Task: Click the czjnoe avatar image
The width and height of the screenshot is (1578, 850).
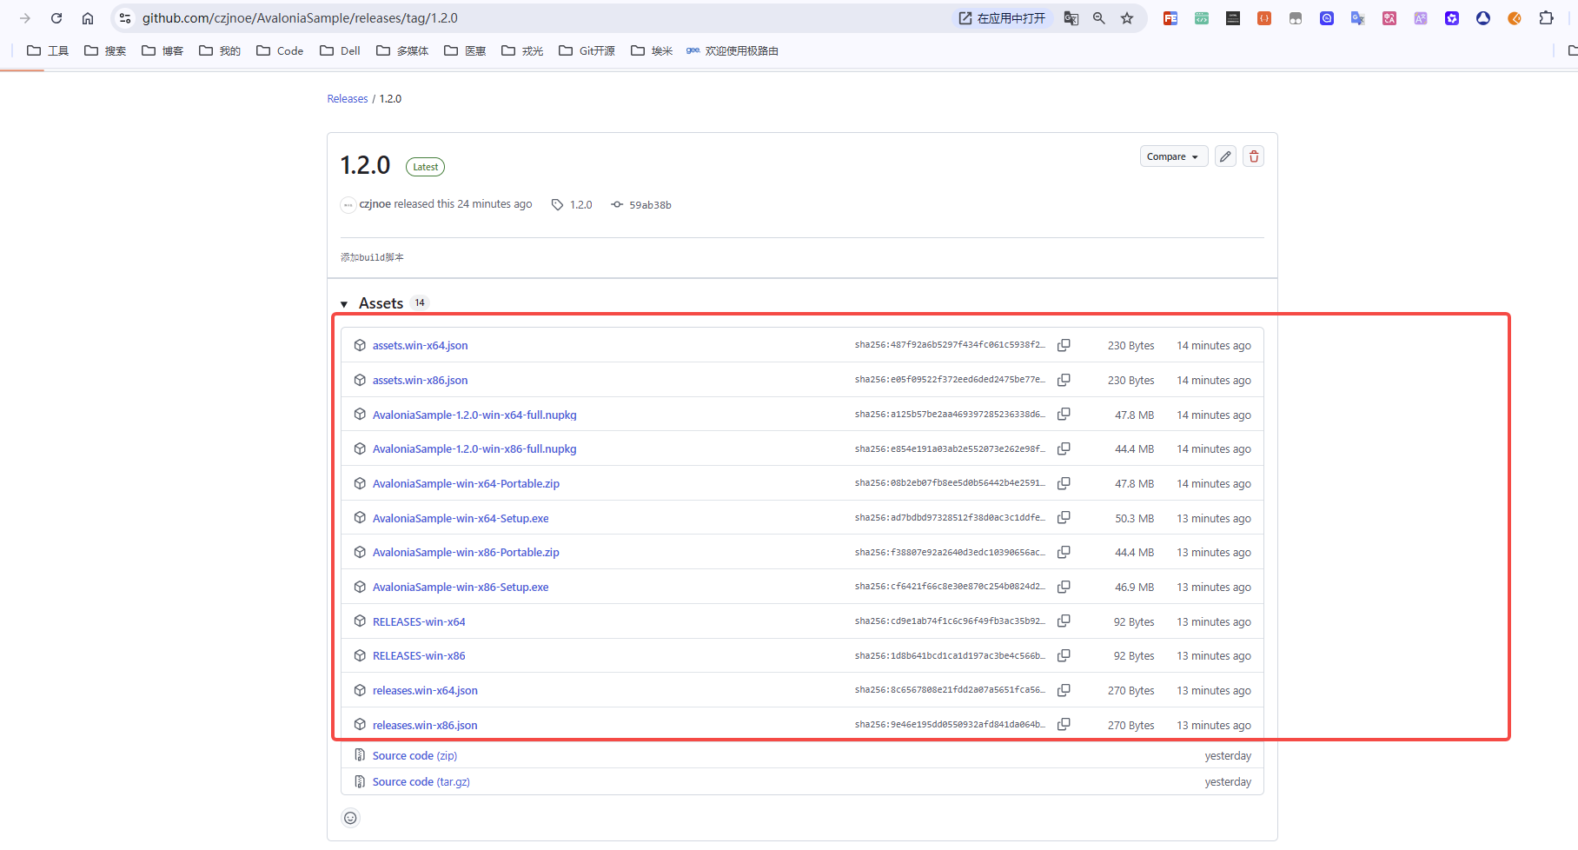Action: point(348,205)
